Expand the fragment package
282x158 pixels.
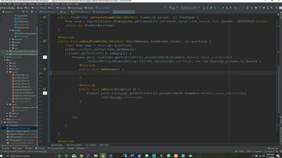[10, 39]
